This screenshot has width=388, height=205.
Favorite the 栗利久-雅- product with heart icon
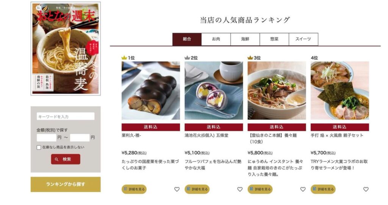click(177, 189)
